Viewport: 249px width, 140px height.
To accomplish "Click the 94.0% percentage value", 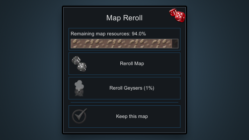I will tap(139, 34).
